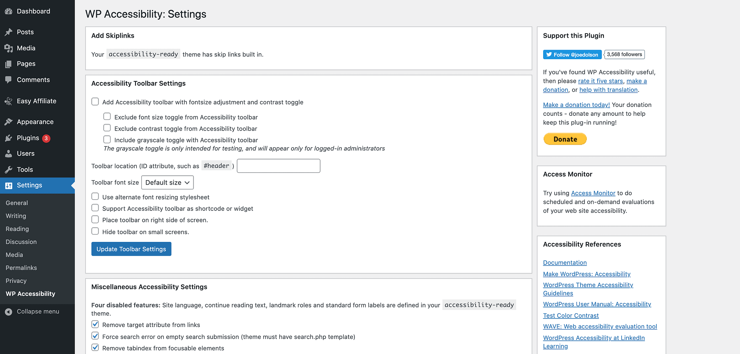
Task: Click the Update Toolbar Settings button
Action: [131, 249]
